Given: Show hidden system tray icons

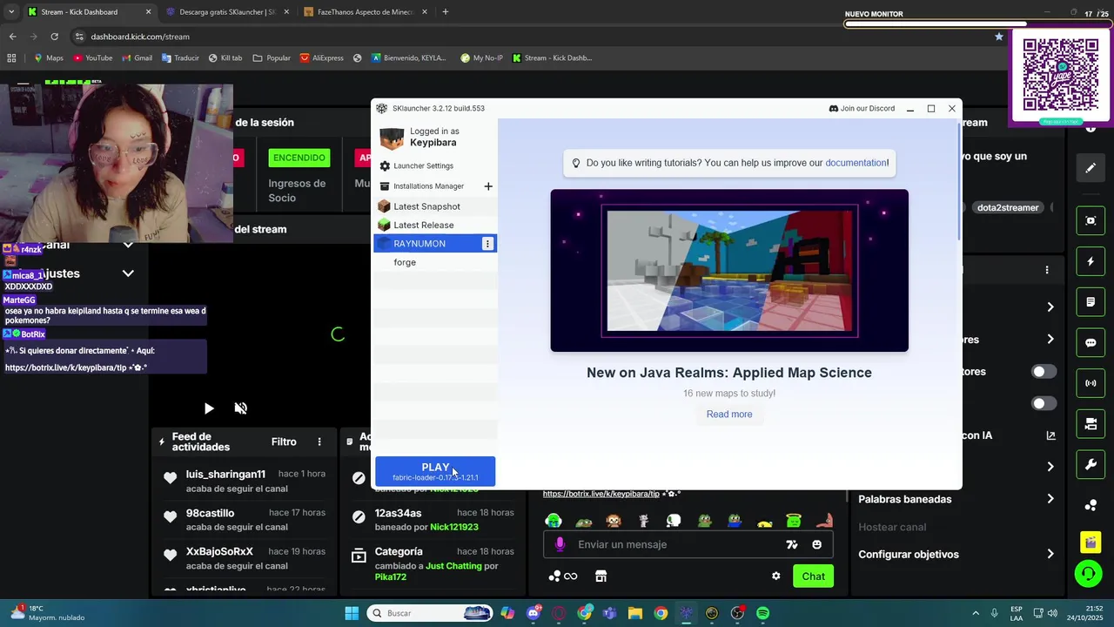Looking at the screenshot, I should [976, 613].
